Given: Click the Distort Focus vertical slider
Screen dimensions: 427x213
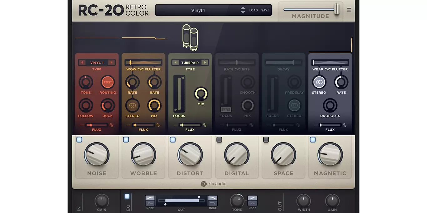Looking at the screenshot, I should tap(179, 94).
